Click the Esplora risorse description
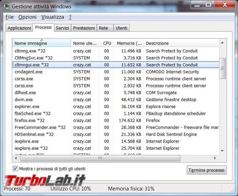Image resolution: width=238 pixels, height=196 pixels. tap(161, 107)
